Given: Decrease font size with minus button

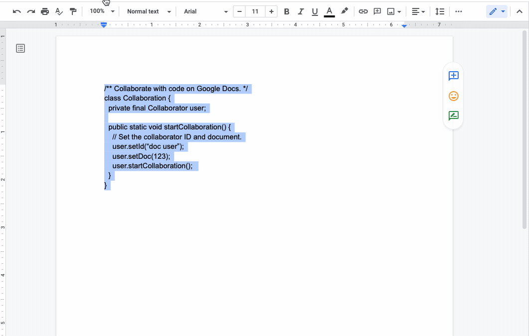Looking at the screenshot, I should 239,11.
